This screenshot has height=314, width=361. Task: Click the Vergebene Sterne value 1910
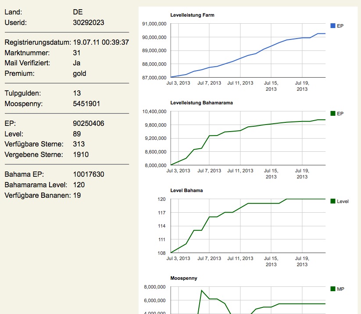[x=81, y=155]
